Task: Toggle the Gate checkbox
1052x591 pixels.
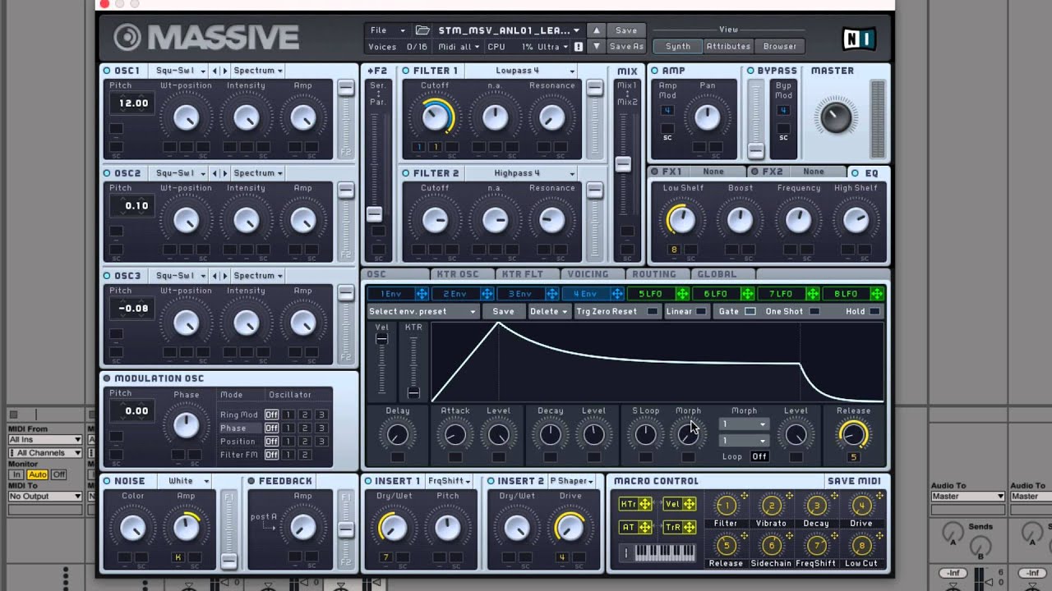Action: [750, 311]
